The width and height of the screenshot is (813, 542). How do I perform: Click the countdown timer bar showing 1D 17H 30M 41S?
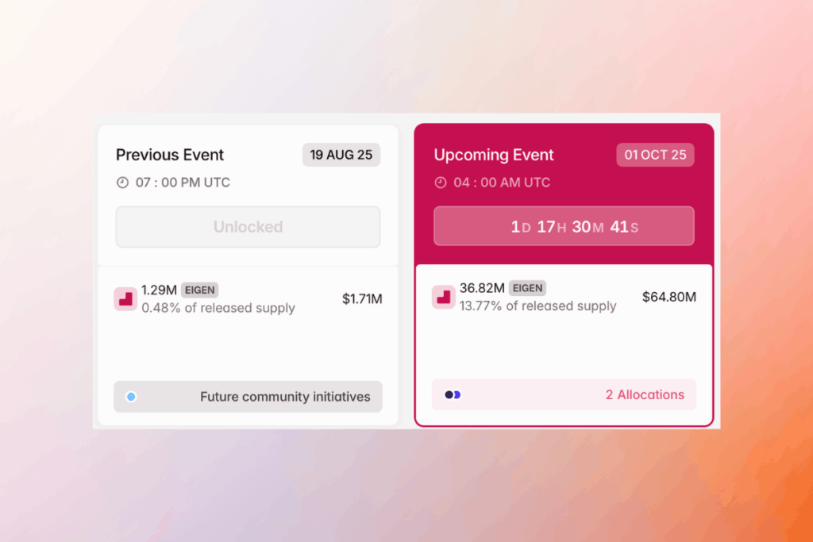tap(564, 225)
